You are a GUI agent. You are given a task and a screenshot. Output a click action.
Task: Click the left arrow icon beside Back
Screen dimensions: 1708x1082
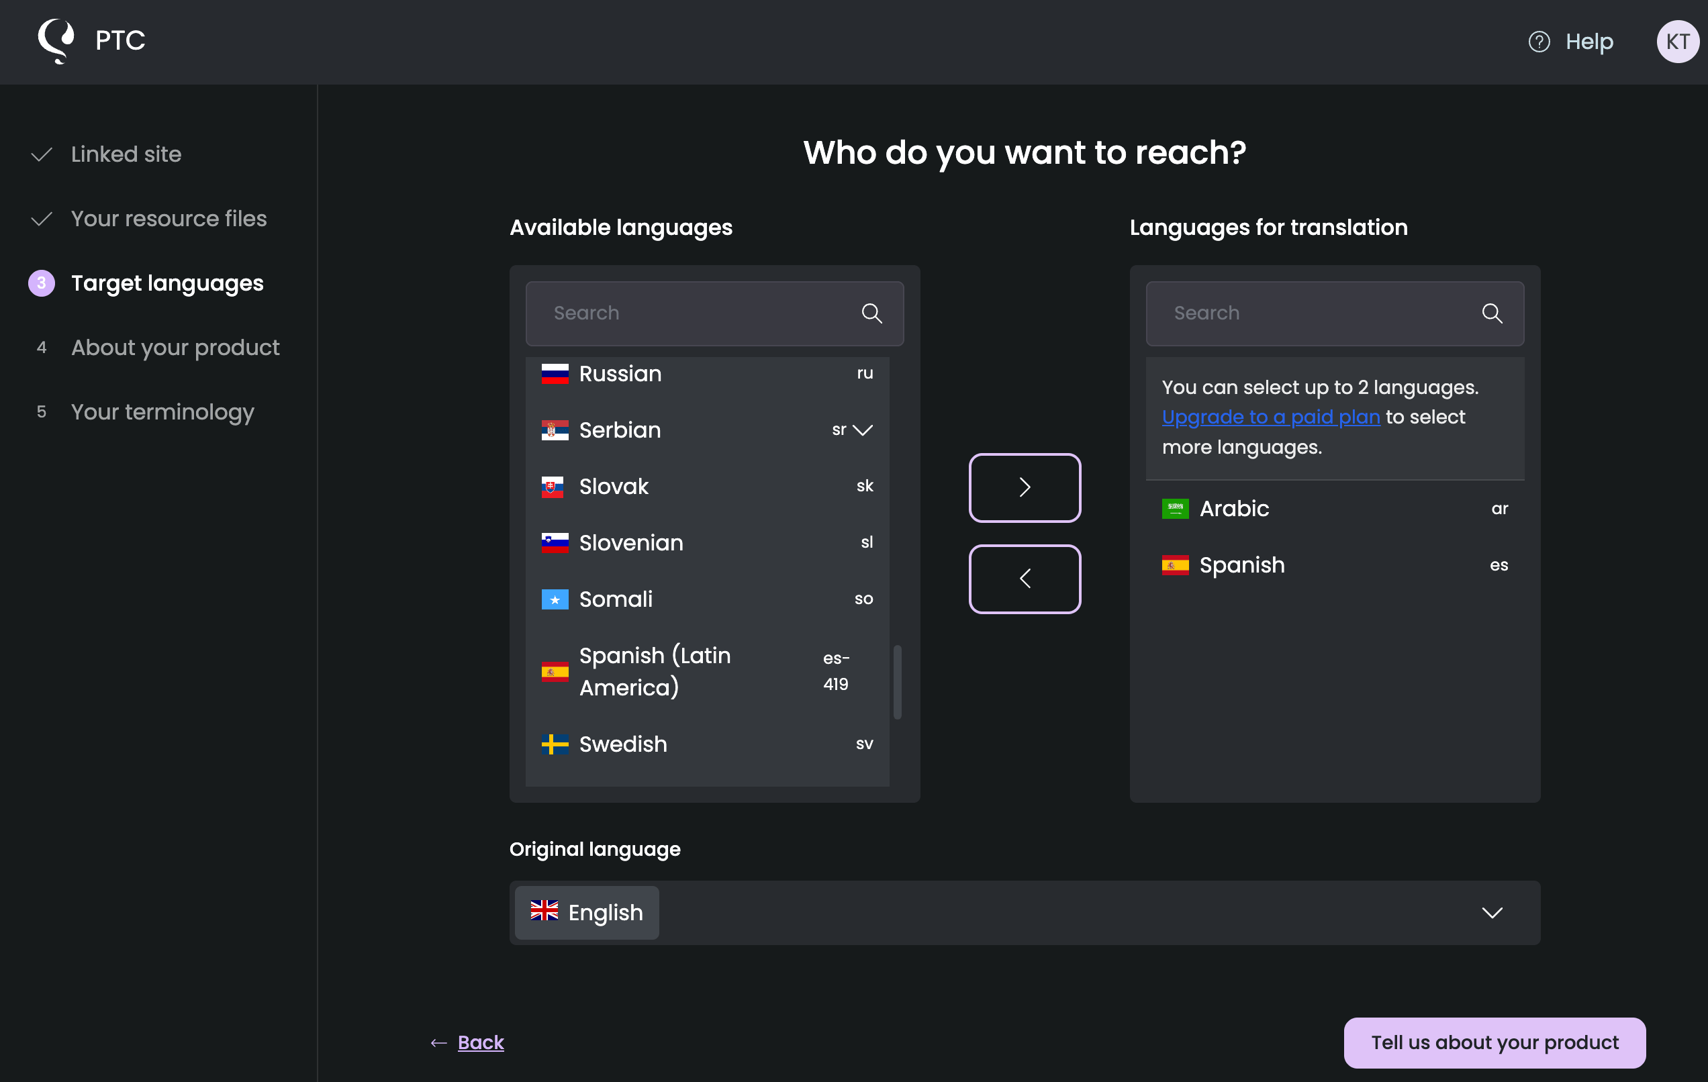(x=438, y=1042)
